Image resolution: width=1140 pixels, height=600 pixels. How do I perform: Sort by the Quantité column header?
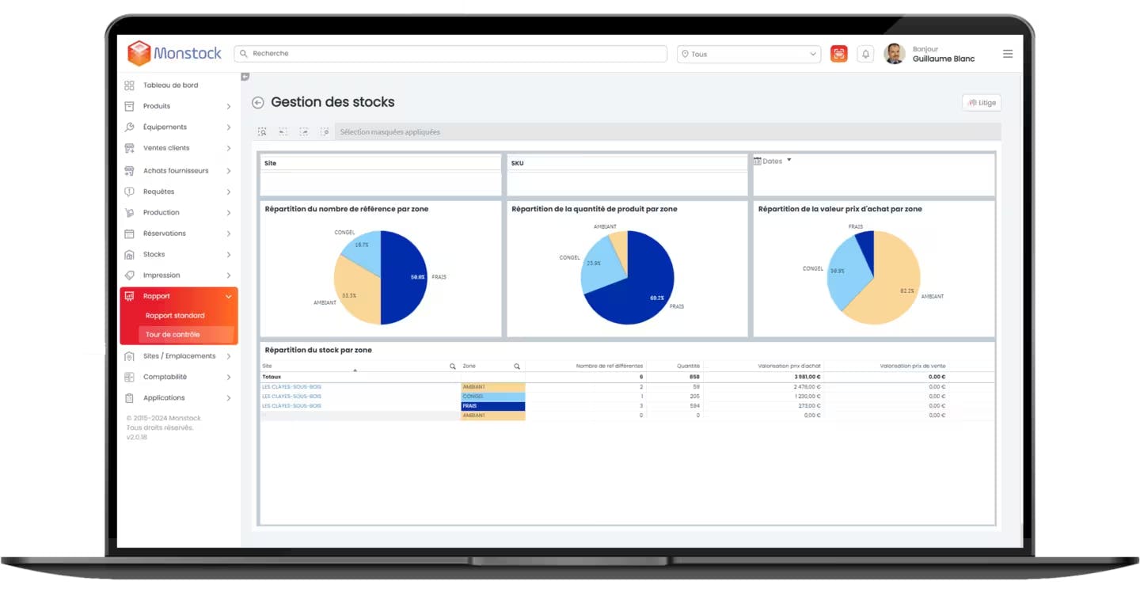[688, 366]
